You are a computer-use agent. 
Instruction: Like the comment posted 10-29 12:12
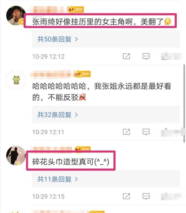[171, 56]
